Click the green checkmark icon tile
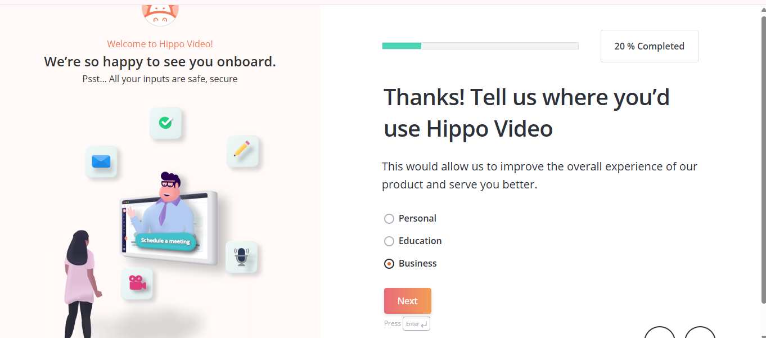The image size is (766, 338). [165, 123]
